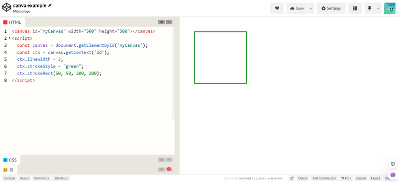Open the HTML editor options chevron
Screen dimensions: 398x182
pos(169,22)
